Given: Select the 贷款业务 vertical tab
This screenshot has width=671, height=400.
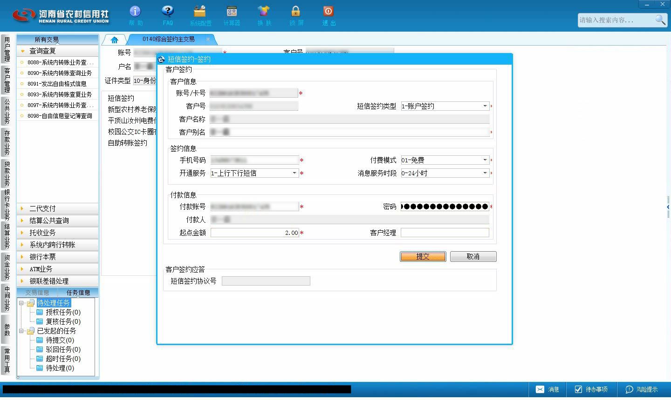Looking at the screenshot, I should coord(7,173).
